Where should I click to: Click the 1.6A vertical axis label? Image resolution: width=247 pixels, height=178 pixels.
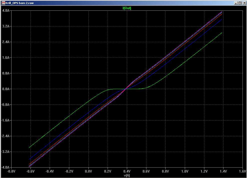coord(6,58)
